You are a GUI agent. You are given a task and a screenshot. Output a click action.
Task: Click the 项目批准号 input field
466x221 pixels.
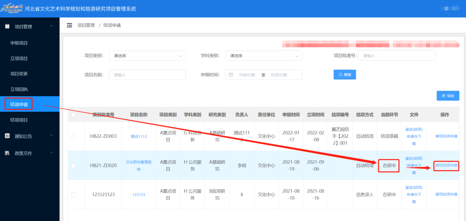point(396,56)
